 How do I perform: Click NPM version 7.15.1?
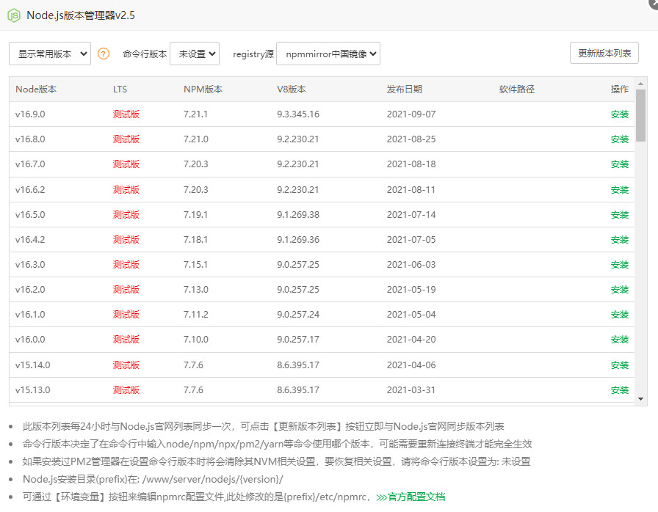point(195,265)
